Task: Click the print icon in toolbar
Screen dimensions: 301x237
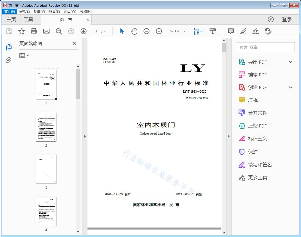Action: tap(34, 31)
